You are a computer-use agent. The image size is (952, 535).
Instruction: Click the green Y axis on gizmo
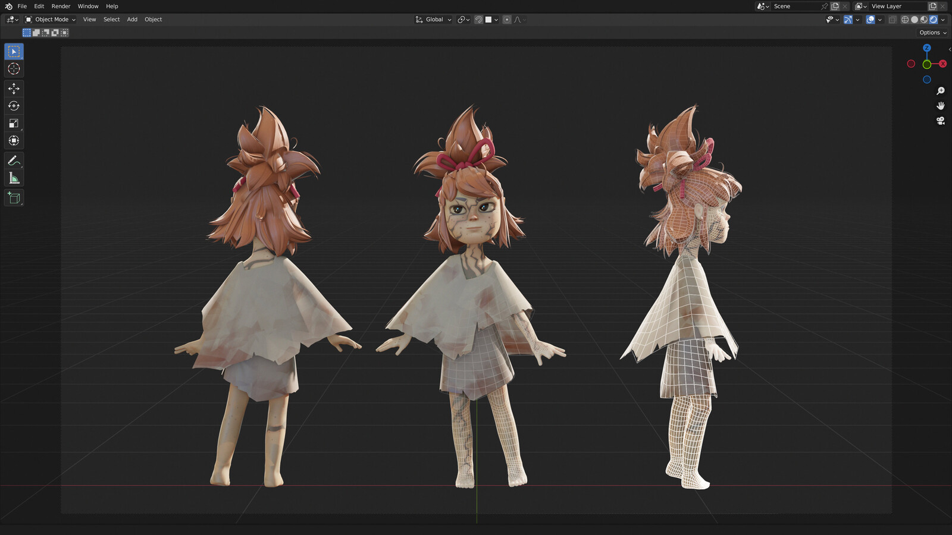click(x=927, y=64)
